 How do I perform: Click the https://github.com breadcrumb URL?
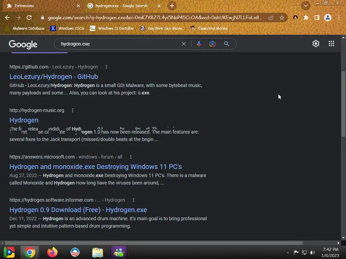coord(29,67)
